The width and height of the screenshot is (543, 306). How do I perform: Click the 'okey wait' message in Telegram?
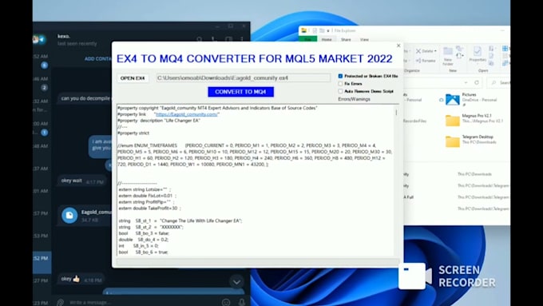[x=82, y=181]
